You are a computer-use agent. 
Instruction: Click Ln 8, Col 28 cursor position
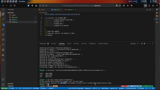76,88
